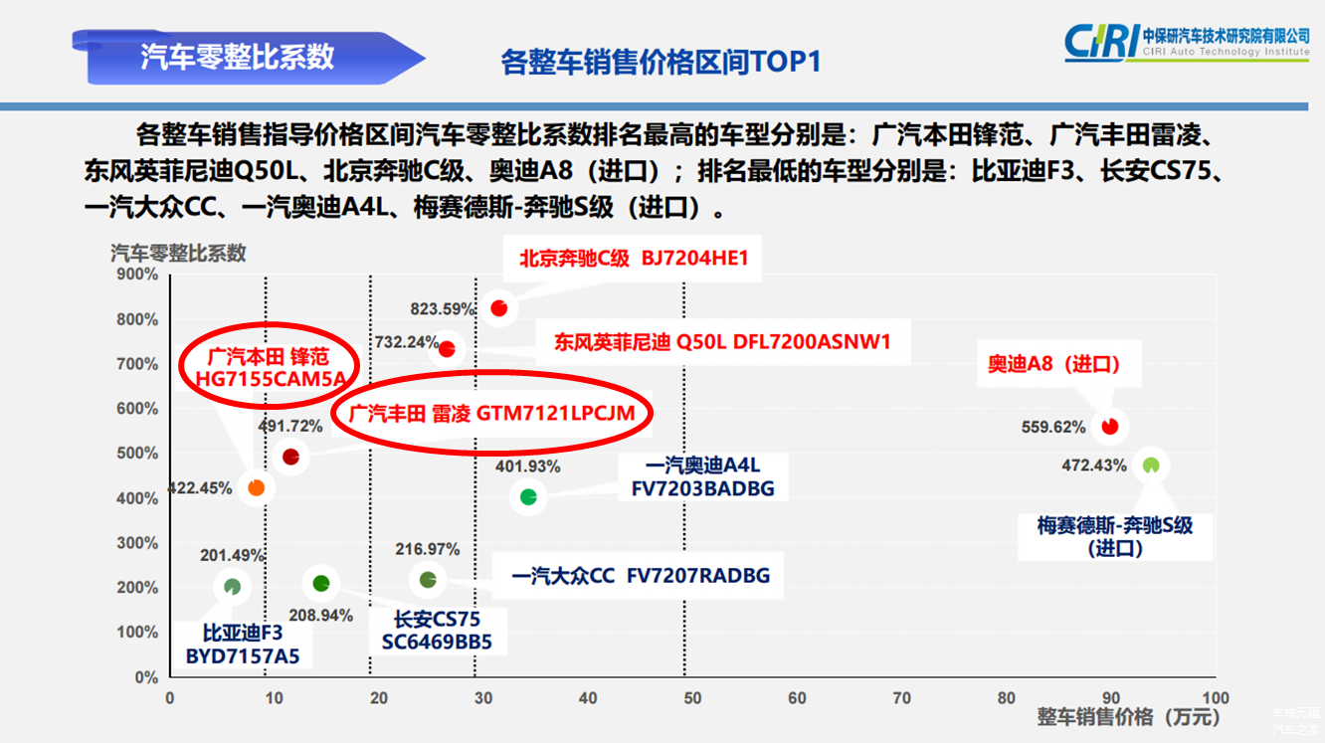Screen dimensions: 1325x743
Task: Click the first line of the summary paragraph
Action: (x=676, y=133)
